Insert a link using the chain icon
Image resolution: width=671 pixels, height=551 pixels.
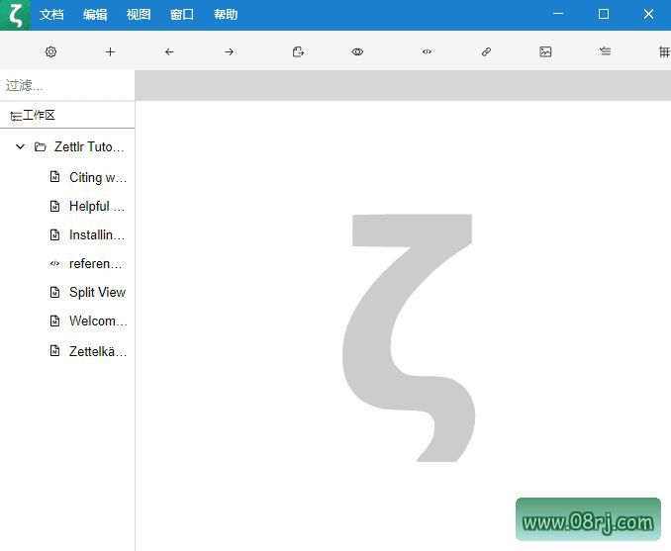click(486, 51)
